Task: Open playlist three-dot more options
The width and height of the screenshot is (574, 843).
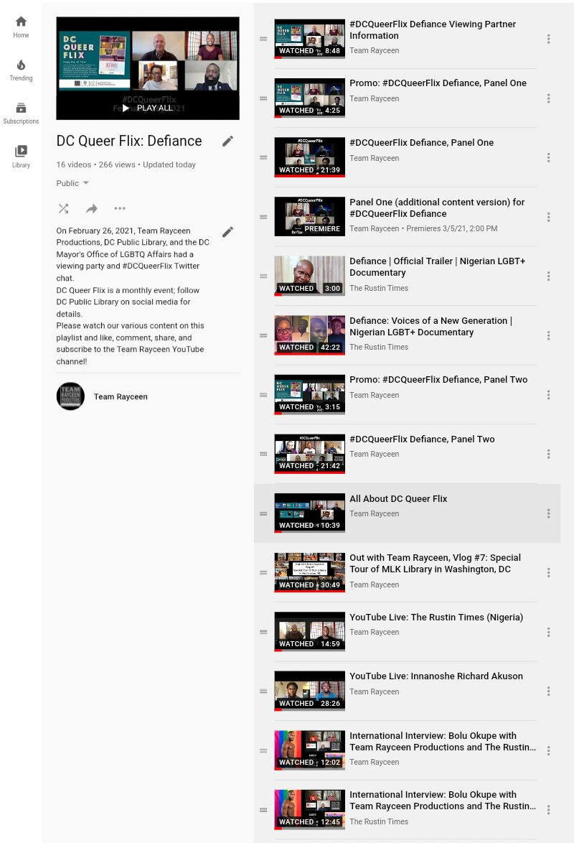Action: [x=120, y=209]
